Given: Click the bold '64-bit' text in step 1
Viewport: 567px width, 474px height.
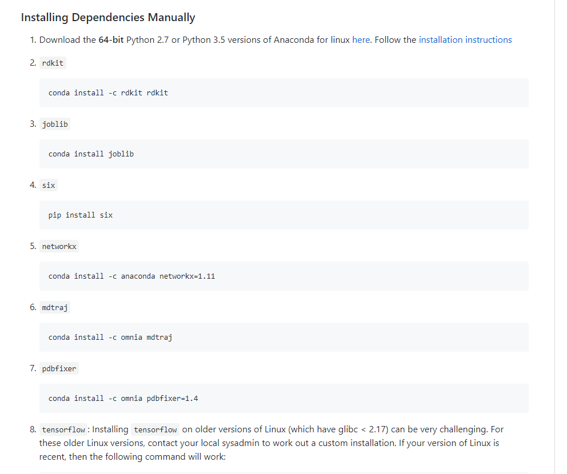Looking at the screenshot, I should [111, 40].
